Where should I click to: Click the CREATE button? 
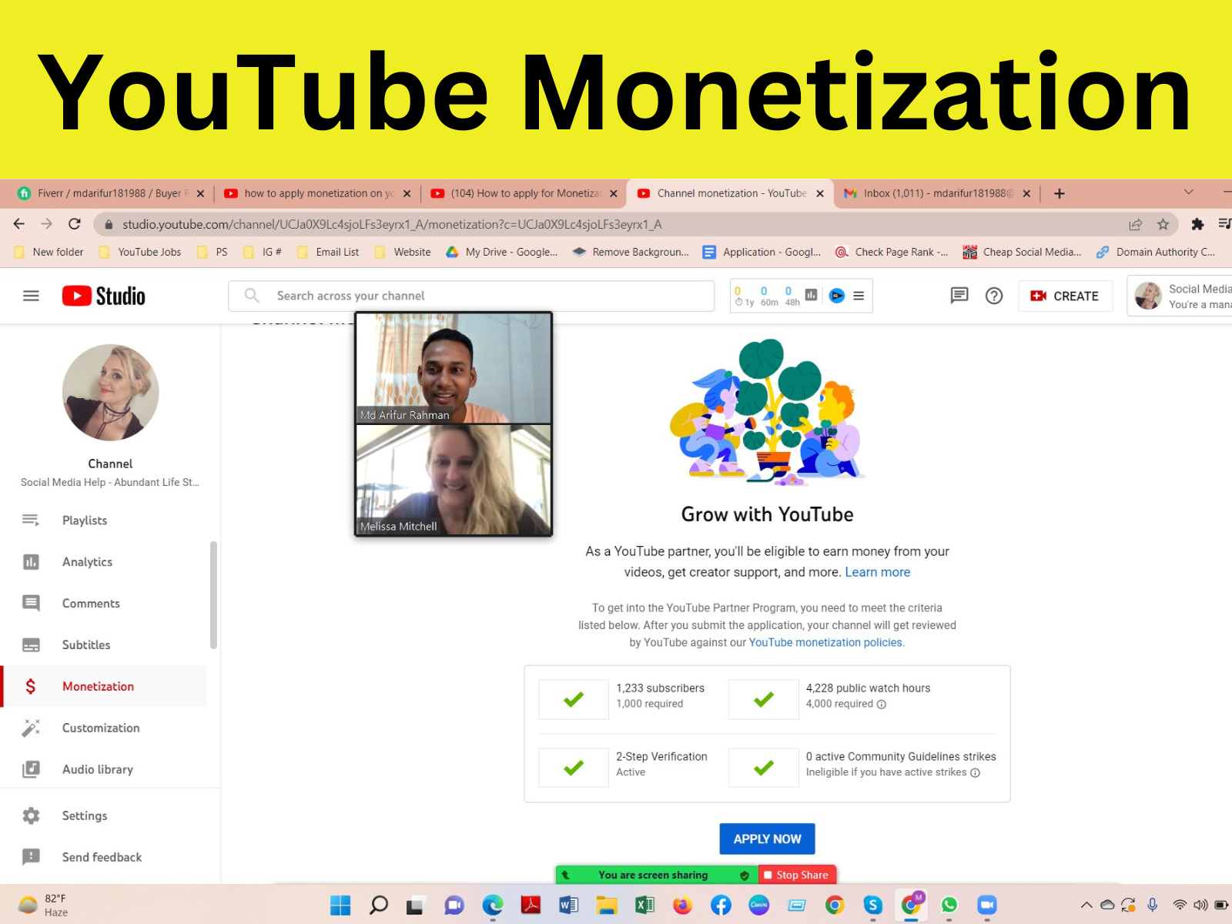pos(1066,296)
